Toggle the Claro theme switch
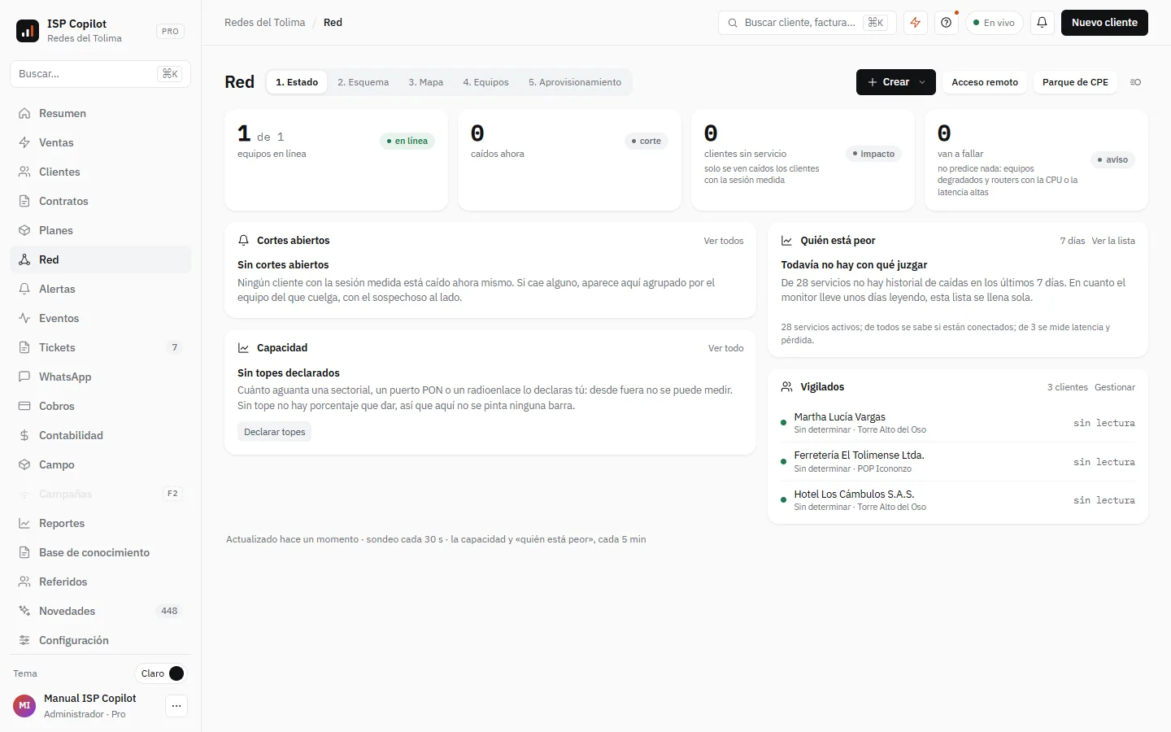 [161, 673]
